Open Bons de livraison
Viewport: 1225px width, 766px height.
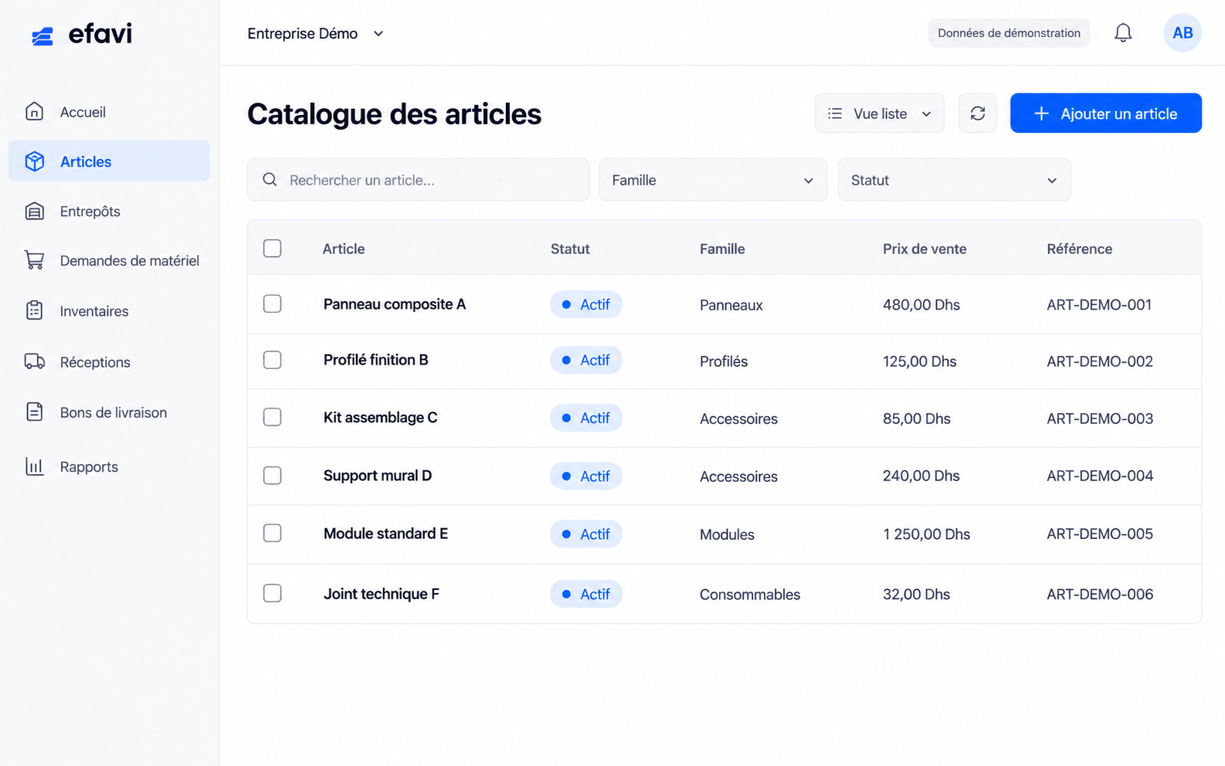pyautogui.click(x=109, y=412)
